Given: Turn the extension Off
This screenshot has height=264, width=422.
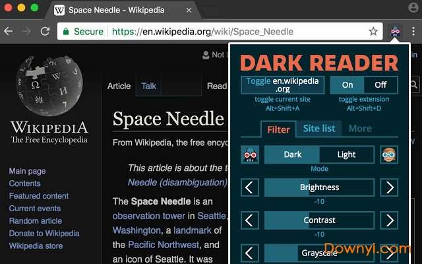Looking at the screenshot, I should click(x=380, y=85).
